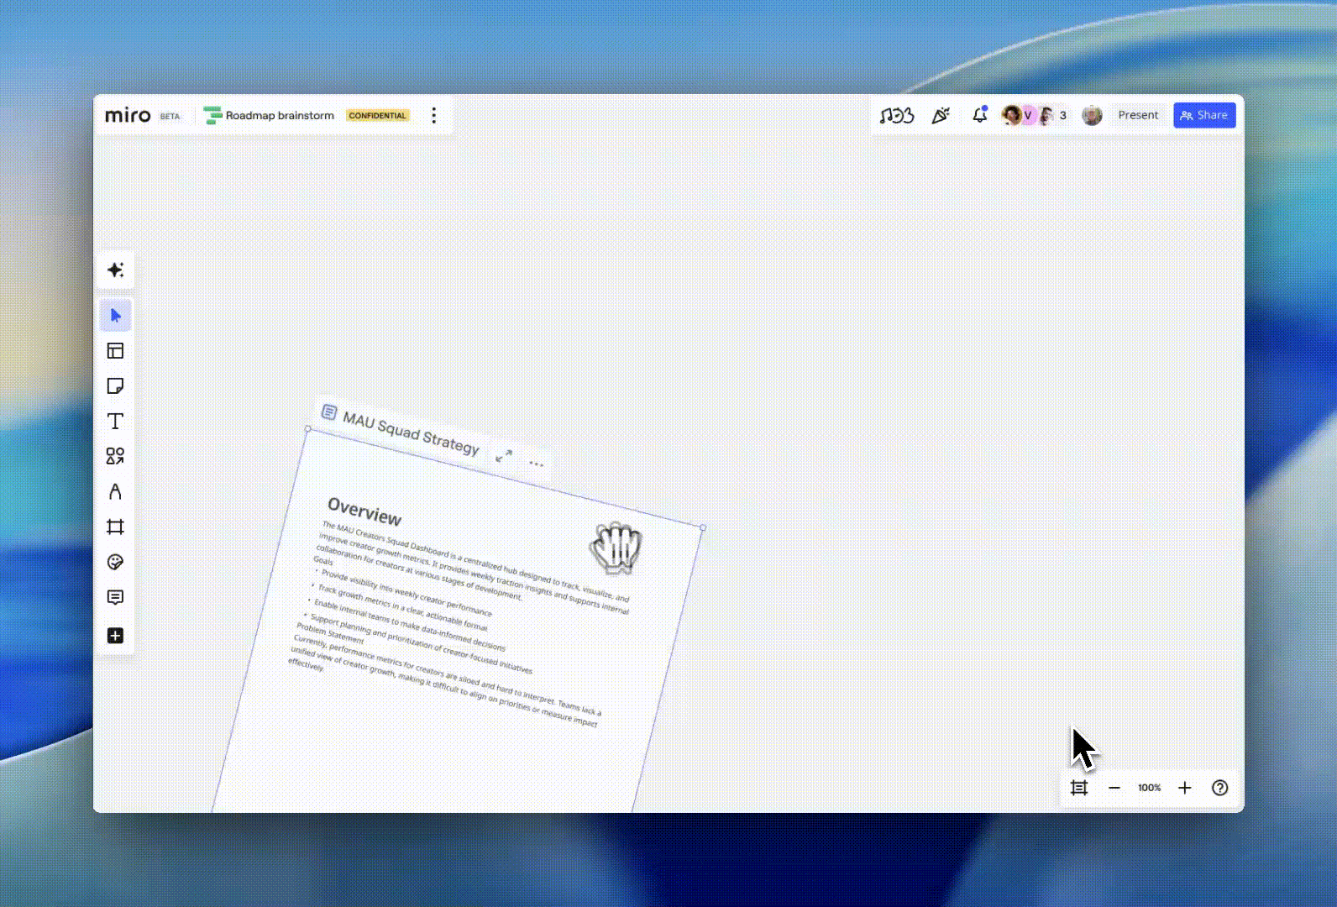
Task: Open the Templates tool in sidebar
Action: 115,351
